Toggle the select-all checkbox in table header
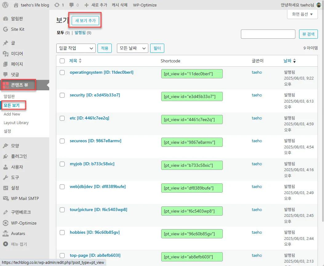324x266 pixels. (x=62, y=61)
